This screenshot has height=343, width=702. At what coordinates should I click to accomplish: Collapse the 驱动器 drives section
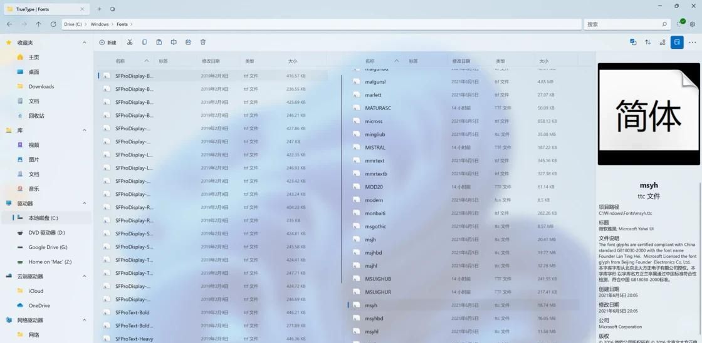[84, 203]
